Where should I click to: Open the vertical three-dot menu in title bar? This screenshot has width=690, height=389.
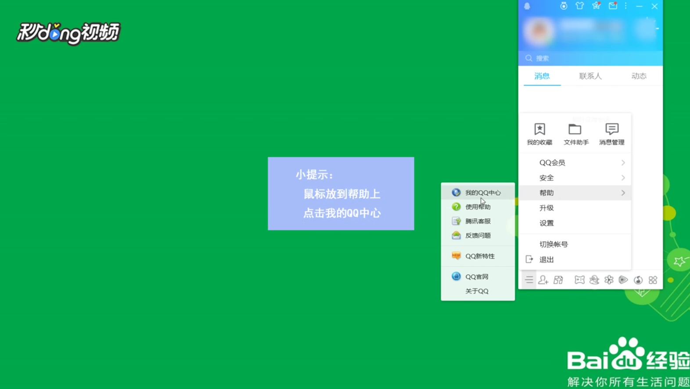click(626, 6)
